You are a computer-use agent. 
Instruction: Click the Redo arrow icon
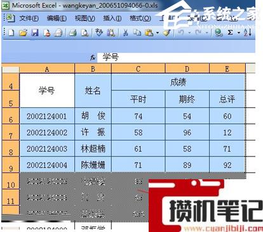click(x=198, y=32)
